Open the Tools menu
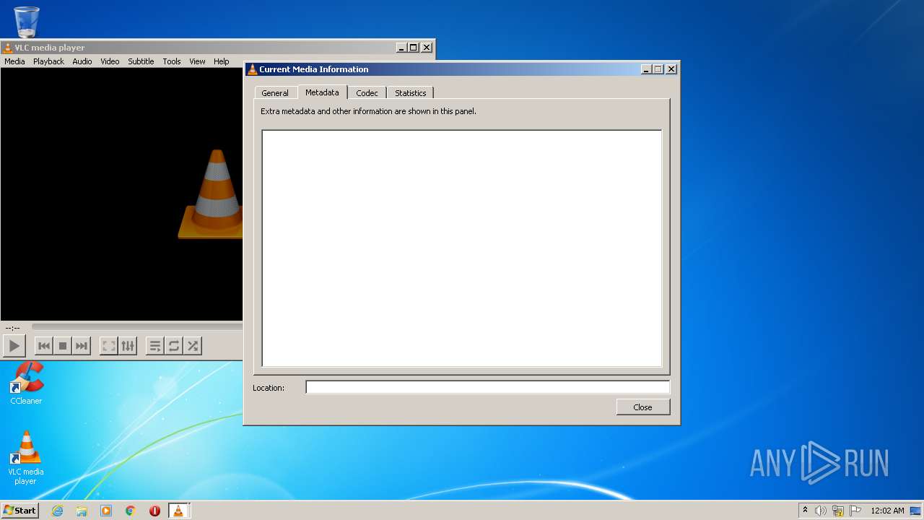Screen dimensions: 924x520 coord(172,61)
